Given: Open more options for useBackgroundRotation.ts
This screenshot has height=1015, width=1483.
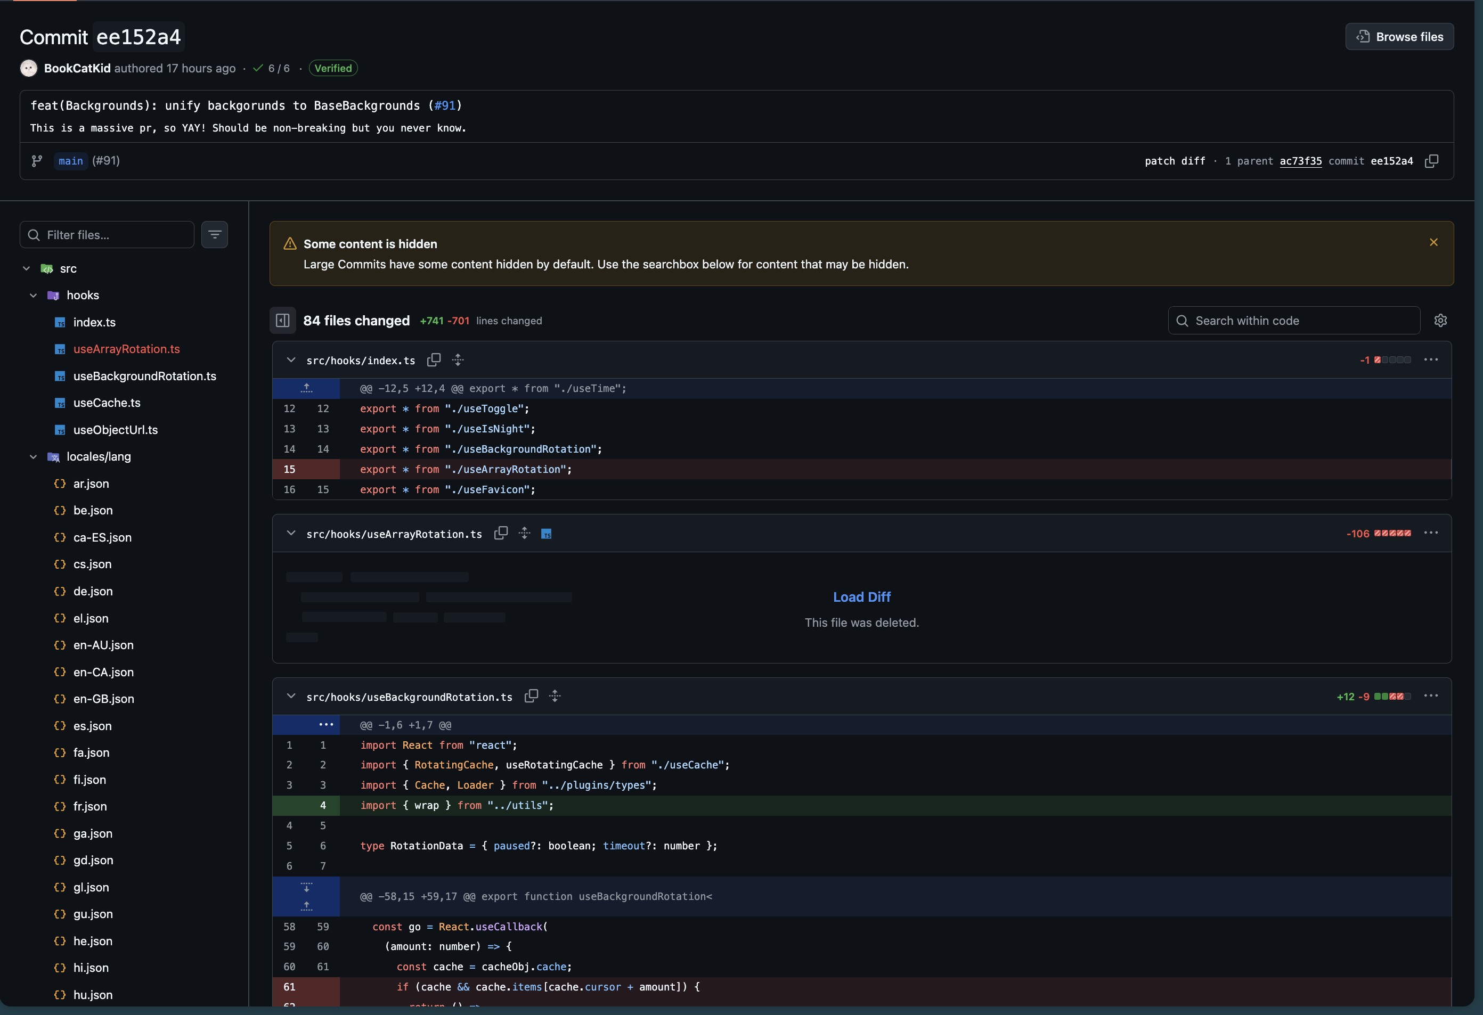Looking at the screenshot, I should (1431, 696).
